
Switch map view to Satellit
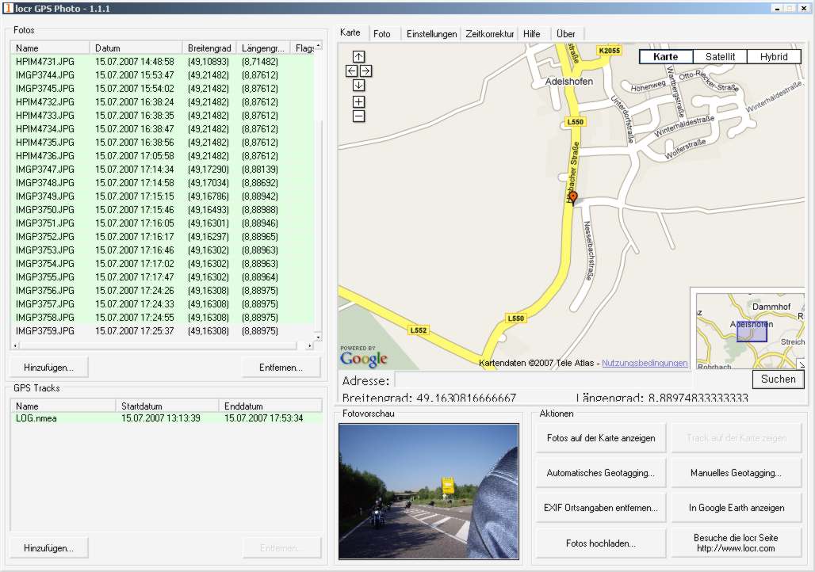tap(720, 57)
